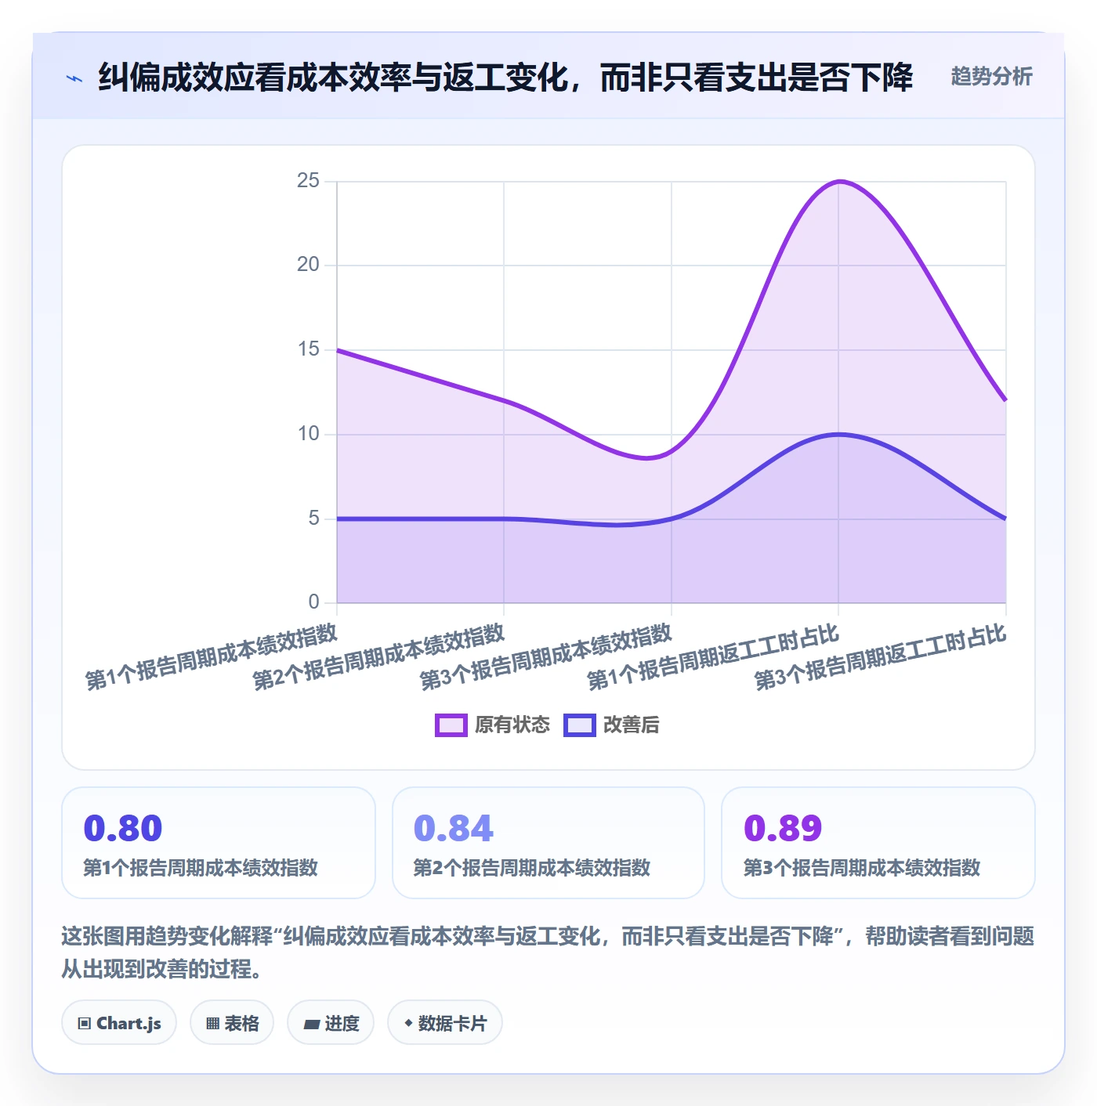Viewport: 1097px width, 1106px height.
Task: Click the chart title 纠偏成效应看成本效率与返工变化
Action: pos(333,78)
